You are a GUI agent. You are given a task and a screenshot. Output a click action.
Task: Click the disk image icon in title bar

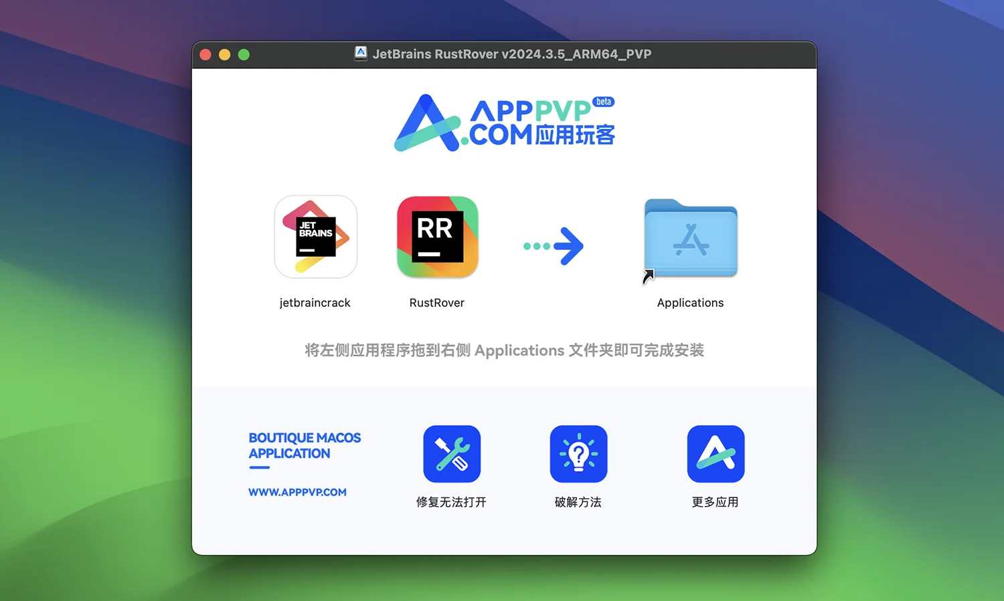pyautogui.click(x=361, y=54)
